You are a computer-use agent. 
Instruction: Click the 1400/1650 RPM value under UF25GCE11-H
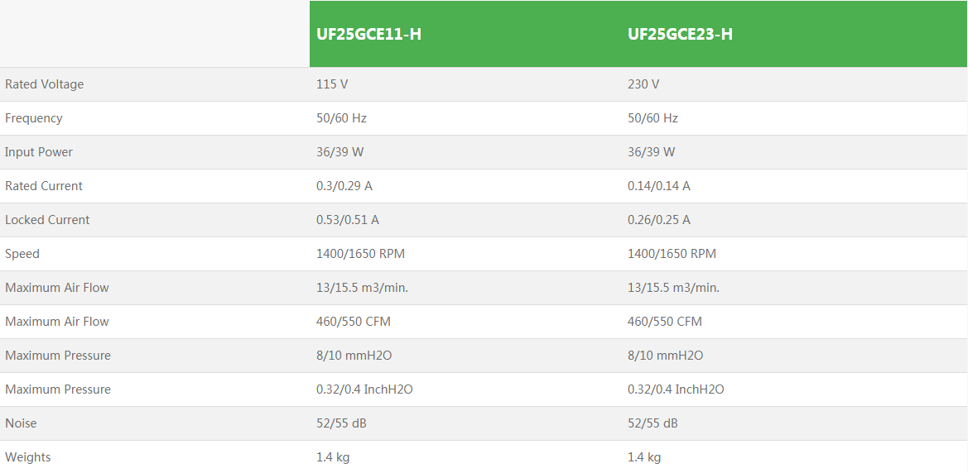coord(360,254)
